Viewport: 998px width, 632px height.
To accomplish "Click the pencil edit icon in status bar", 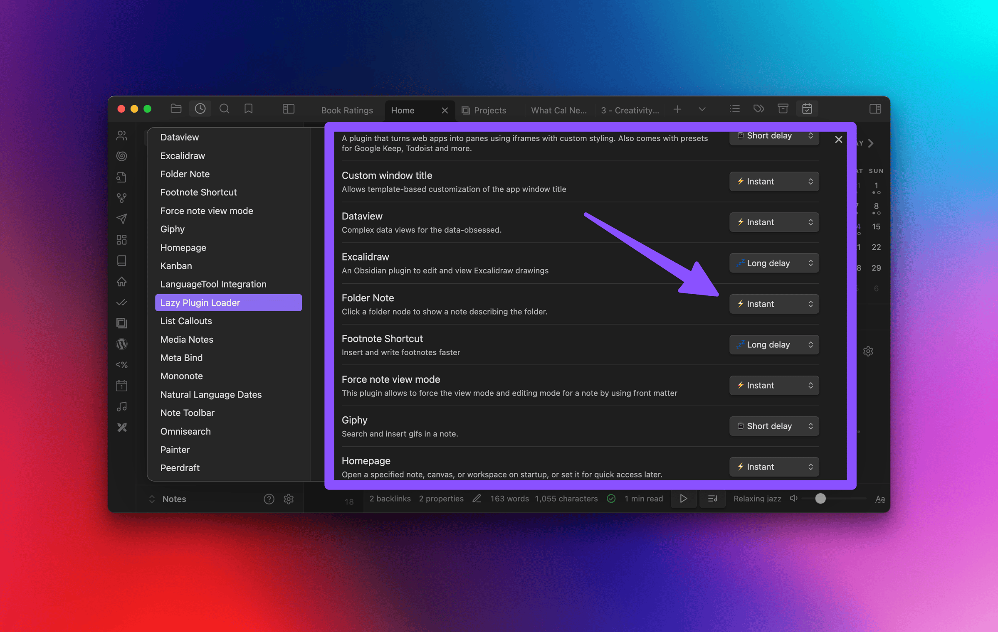I will pyautogui.click(x=477, y=498).
